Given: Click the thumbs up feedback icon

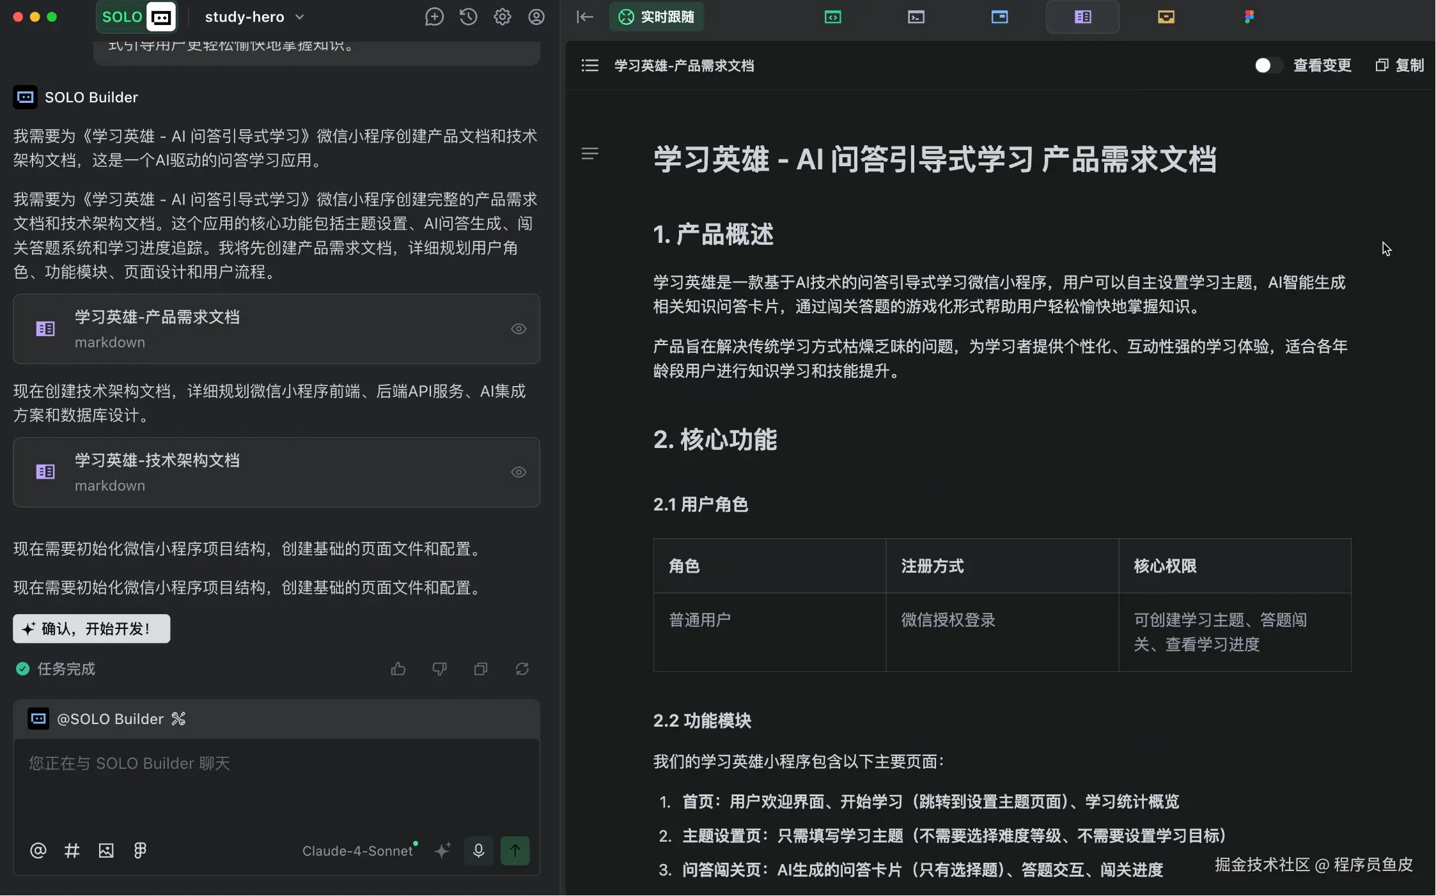Looking at the screenshot, I should pos(398,669).
